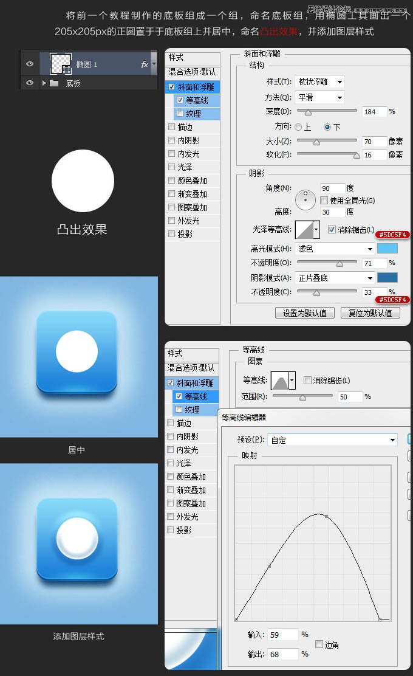Viewport: 413px width, 676px height.
Task: Collapse layer effects arrow beside fx
Action: 154,64
